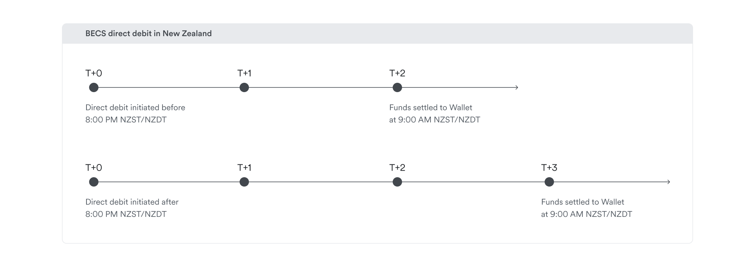
Task: Select the T+1 dot on the after-8PM timeline
Action: [x=244, y=182]
